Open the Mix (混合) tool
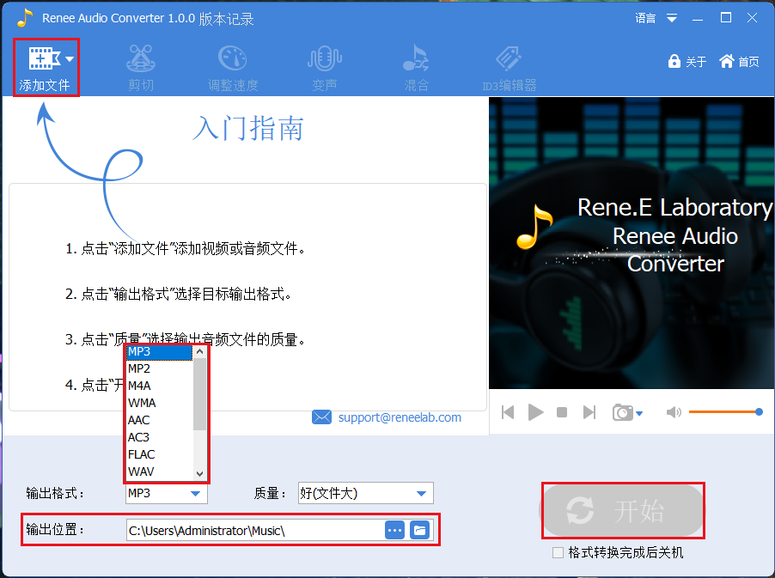 coord(416,68)
